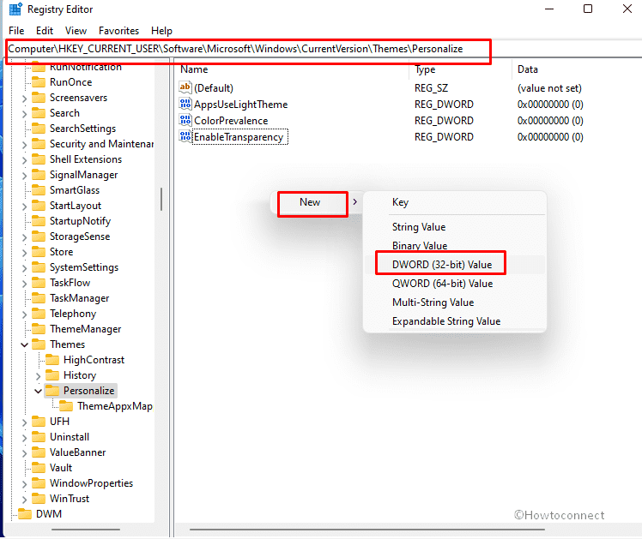The height and width of the screenshot is (539, 642).
Task: Click the Registry Editor app icon
Action: [x=15, y=9]
